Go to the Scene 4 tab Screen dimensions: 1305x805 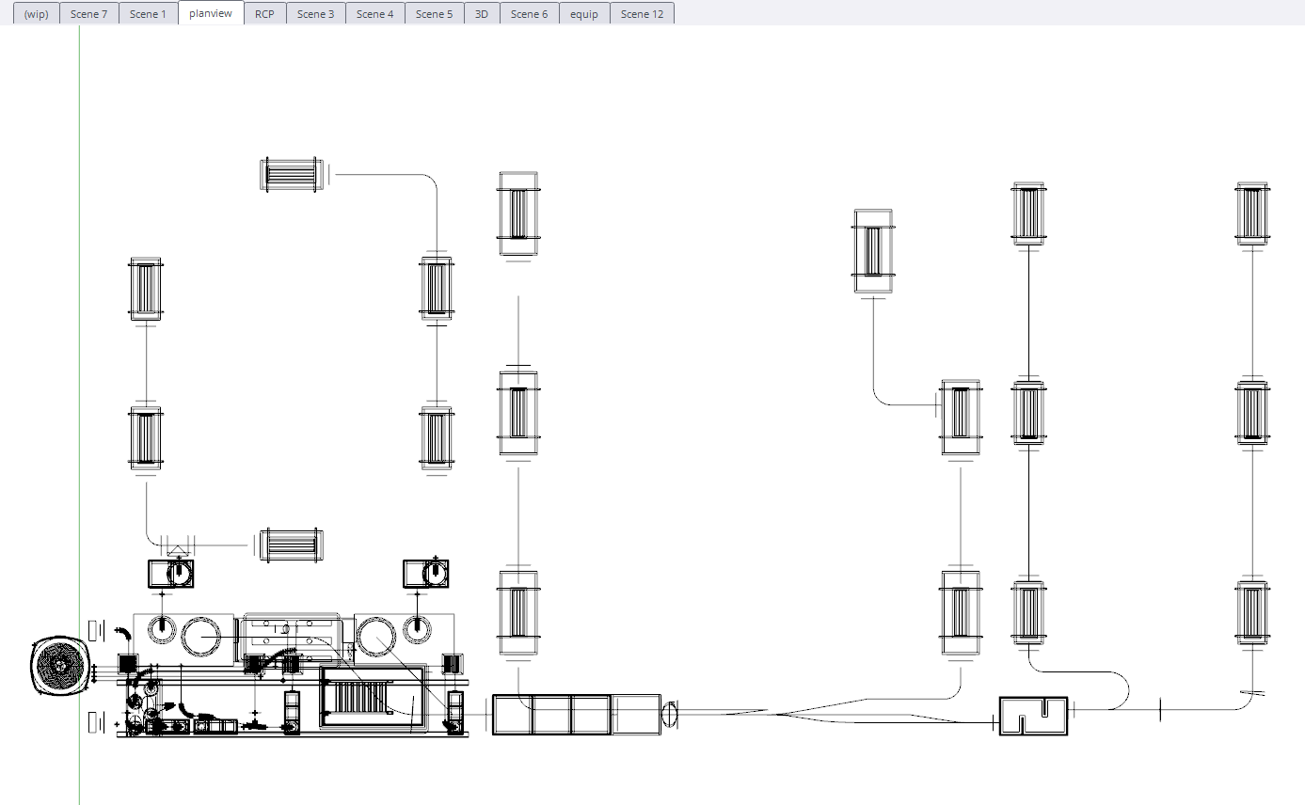point(375,13)
